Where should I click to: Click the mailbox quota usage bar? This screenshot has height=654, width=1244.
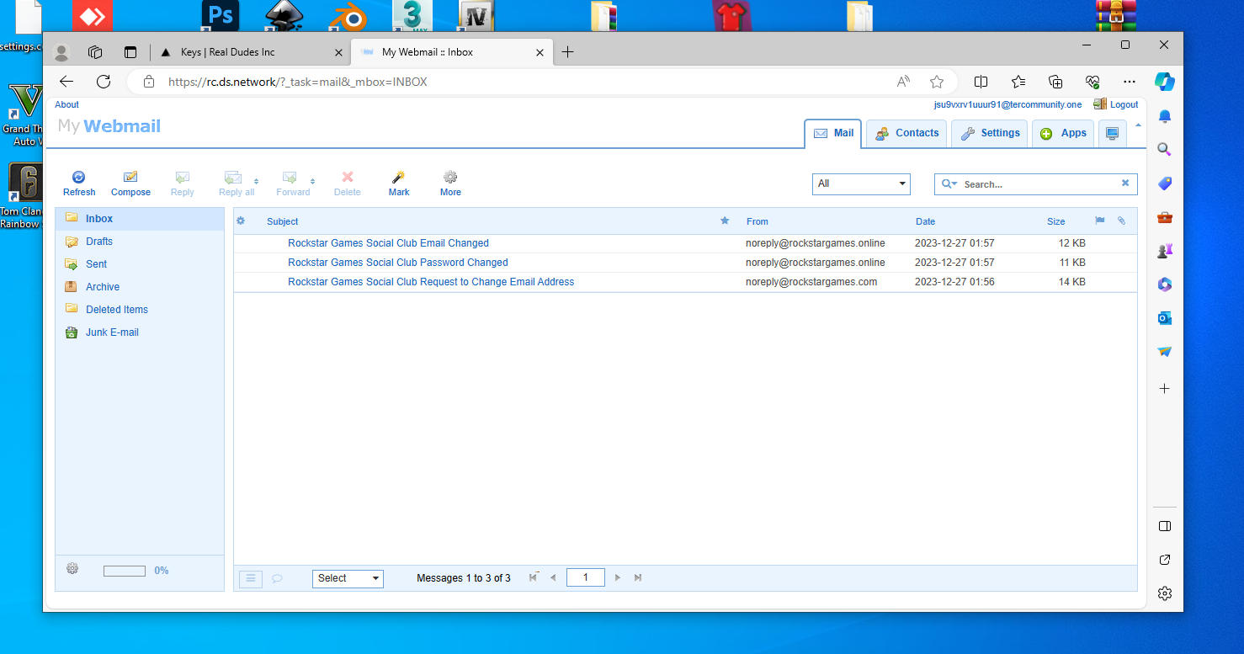coord(125,571)
